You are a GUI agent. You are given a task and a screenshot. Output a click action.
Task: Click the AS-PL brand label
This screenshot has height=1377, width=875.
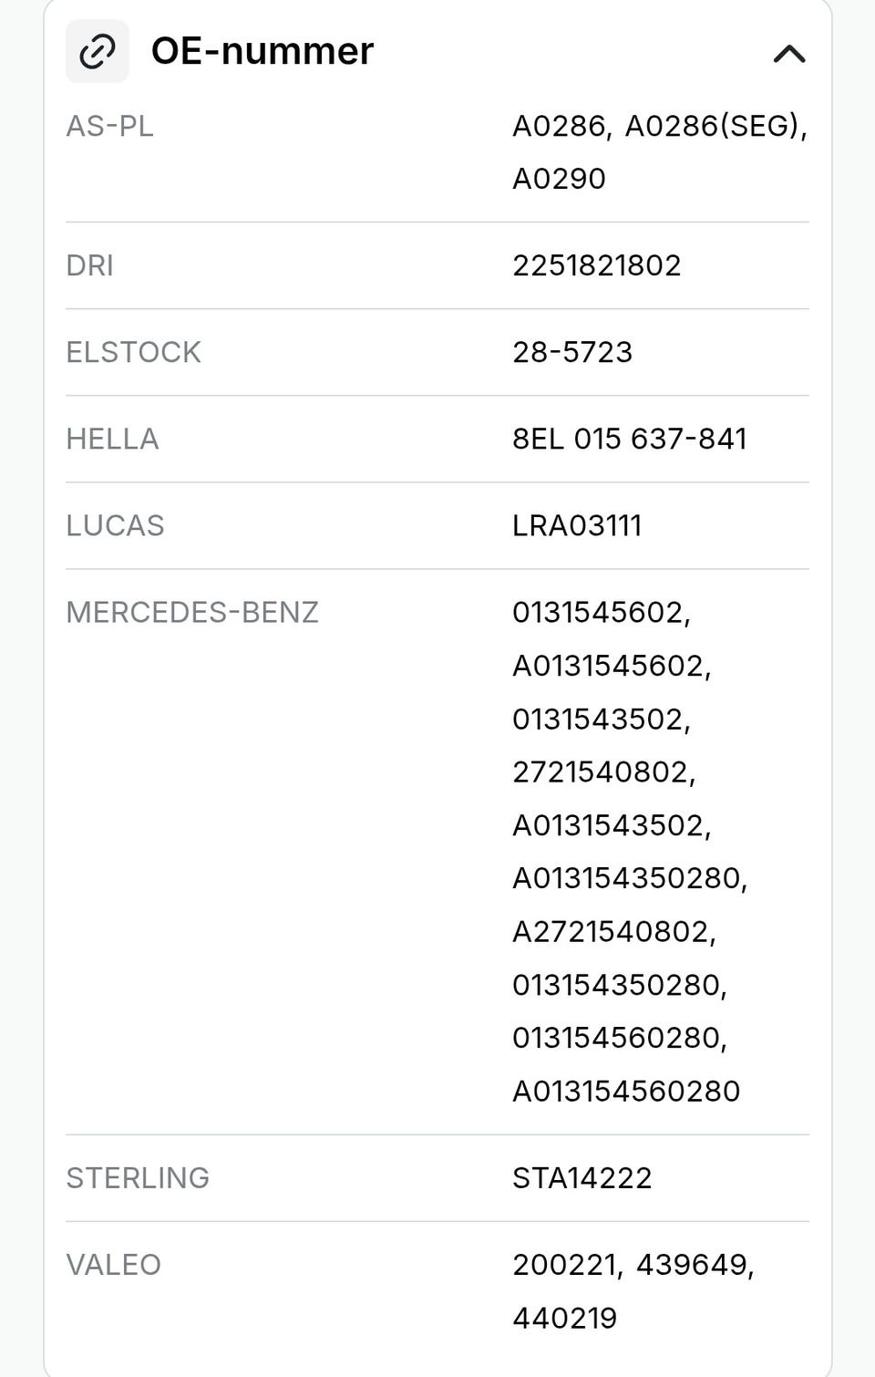click(109, 126)
